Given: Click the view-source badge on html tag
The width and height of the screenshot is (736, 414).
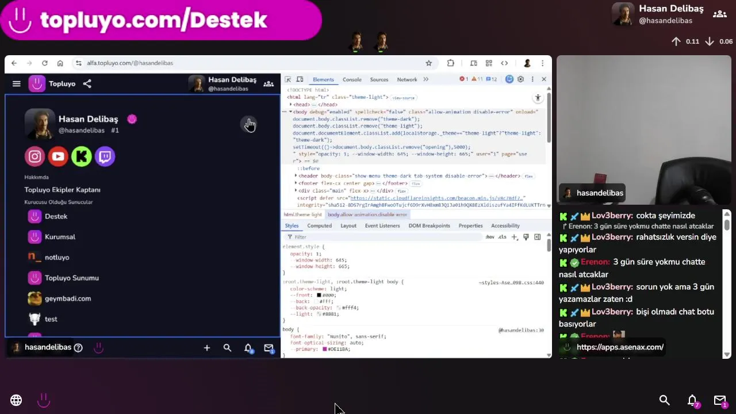Looking at the screenshot, I should tap(403, 98).
